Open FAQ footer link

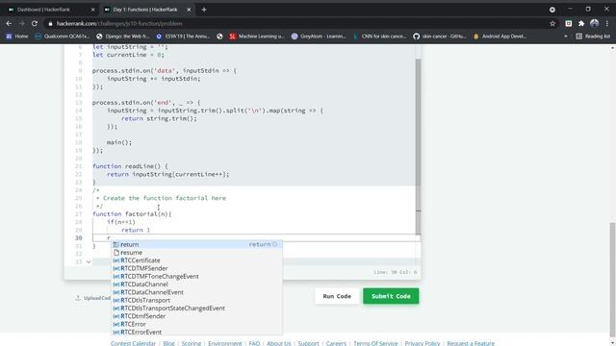(254, 343)
